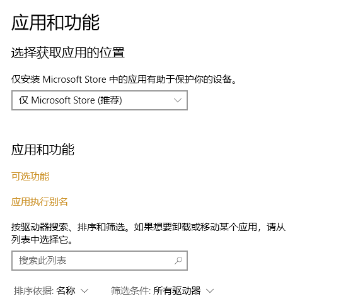Click the words 请从 ending the first paragraph line
353x301 pixels.
pyautogui.click(x=276, y=227)
